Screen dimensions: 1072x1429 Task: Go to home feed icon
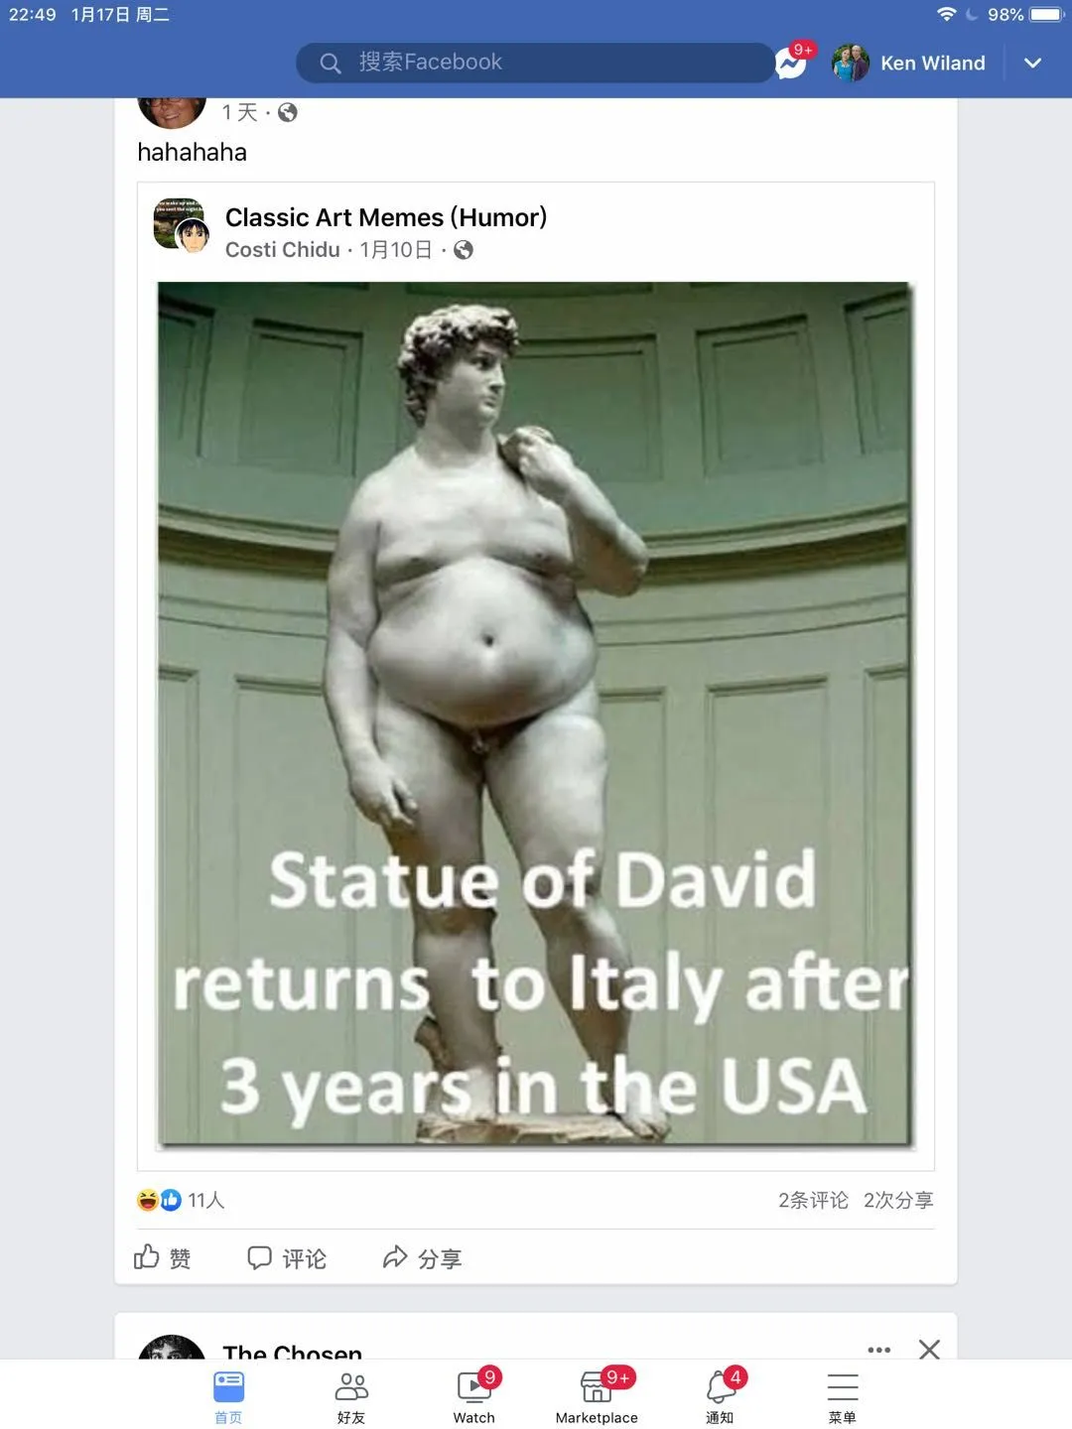tap(229, 1396)
